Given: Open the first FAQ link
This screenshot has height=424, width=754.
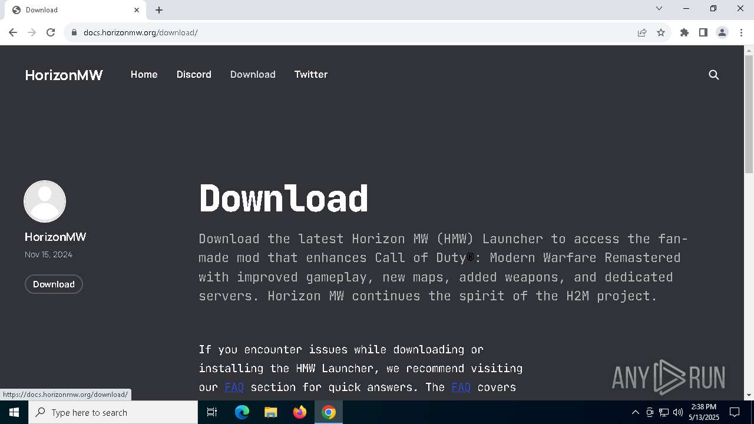Looking at the screenshot, I should [x=234, y=387].
